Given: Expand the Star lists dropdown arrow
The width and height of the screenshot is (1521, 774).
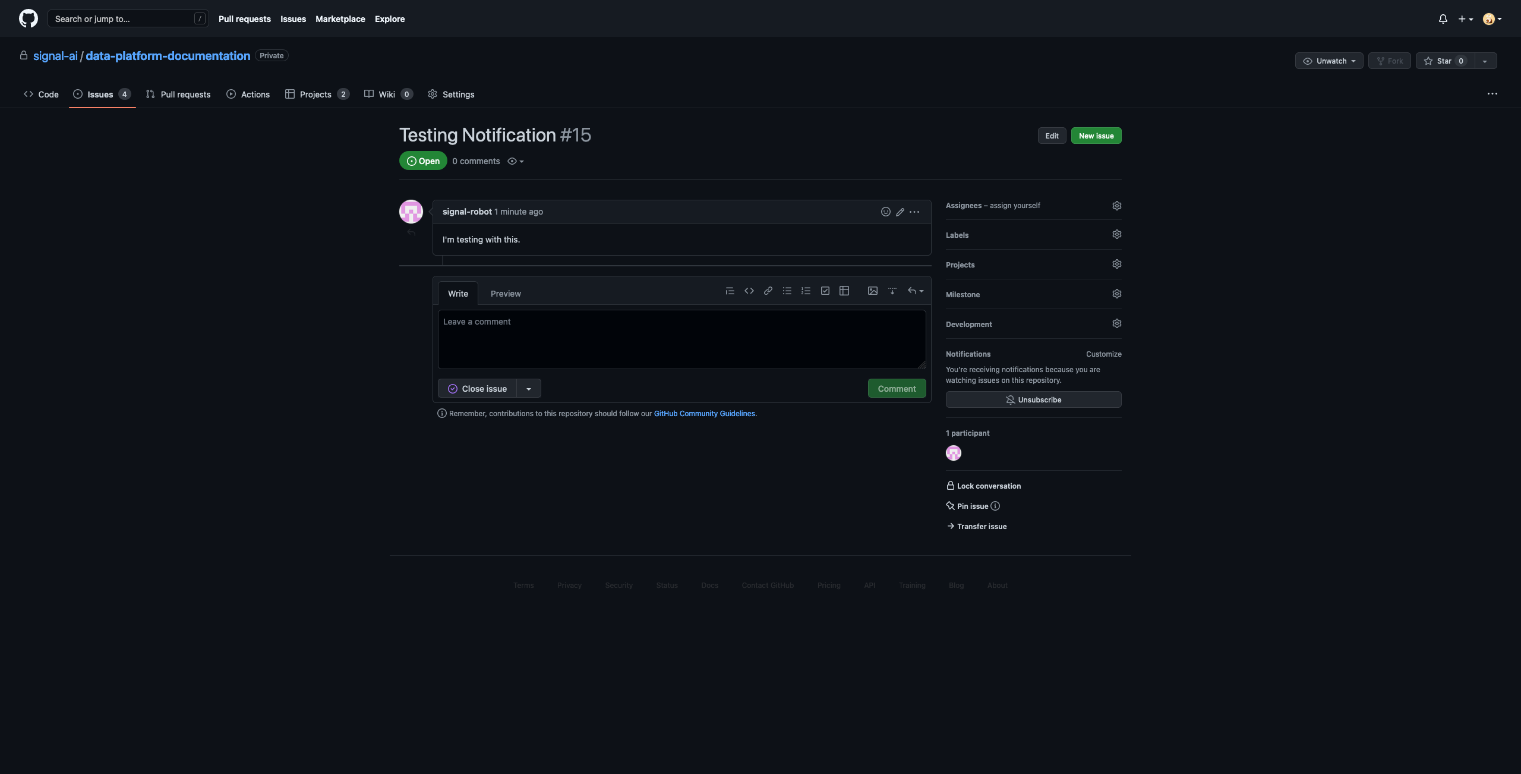Looking at the screenshot, I should pos(1485,61).
